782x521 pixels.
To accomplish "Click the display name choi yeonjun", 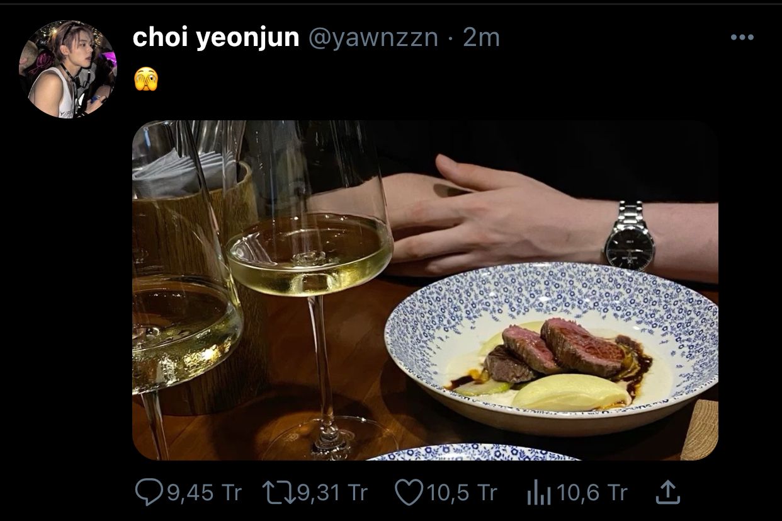I will coord(216,38).
